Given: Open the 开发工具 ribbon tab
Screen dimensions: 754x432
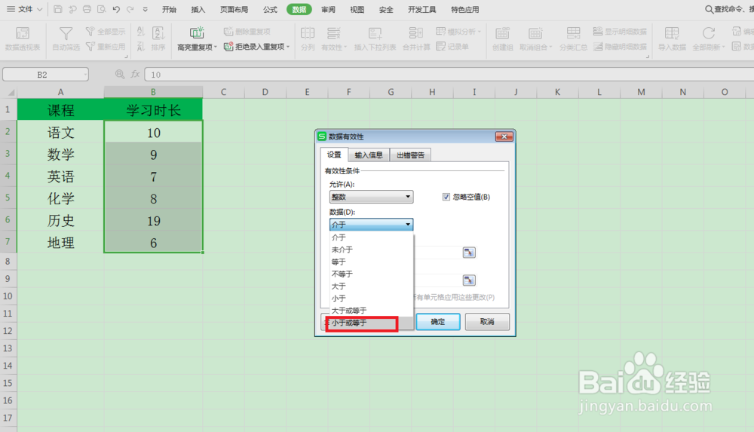Looking at the screenshot, I should point(421,9).
